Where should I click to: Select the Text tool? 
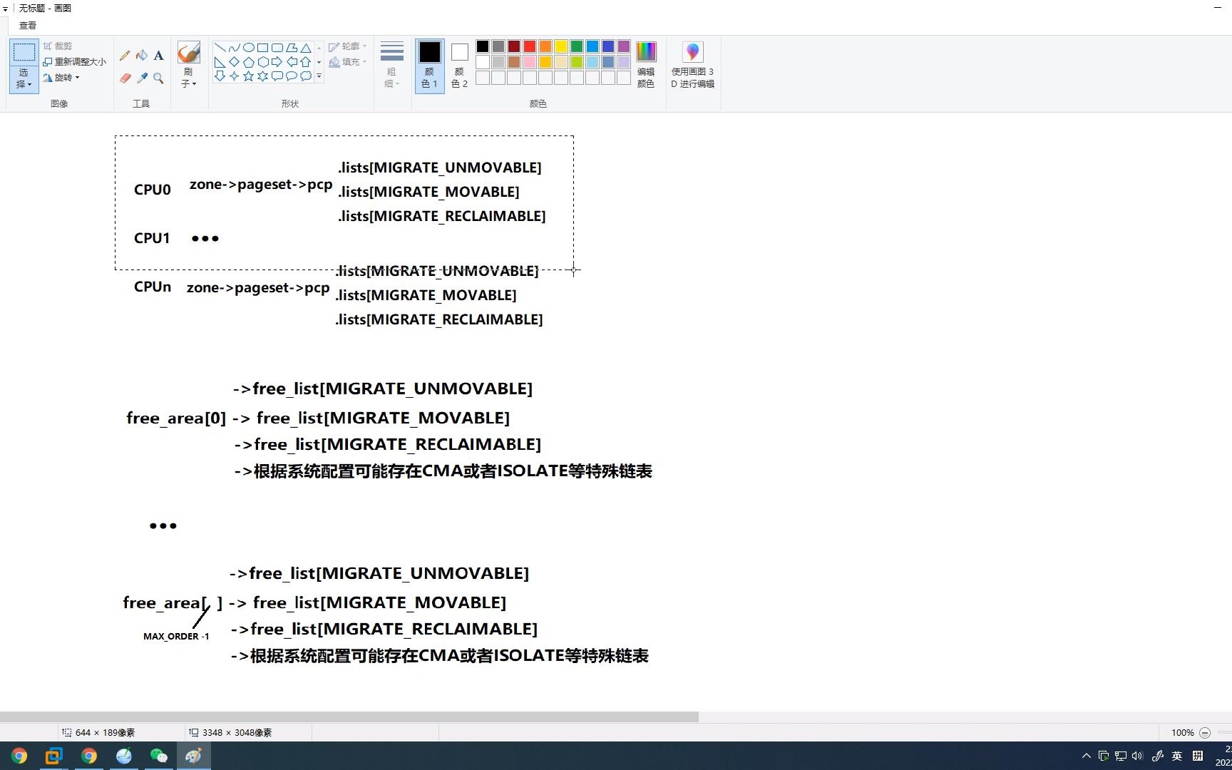point(159,56)
